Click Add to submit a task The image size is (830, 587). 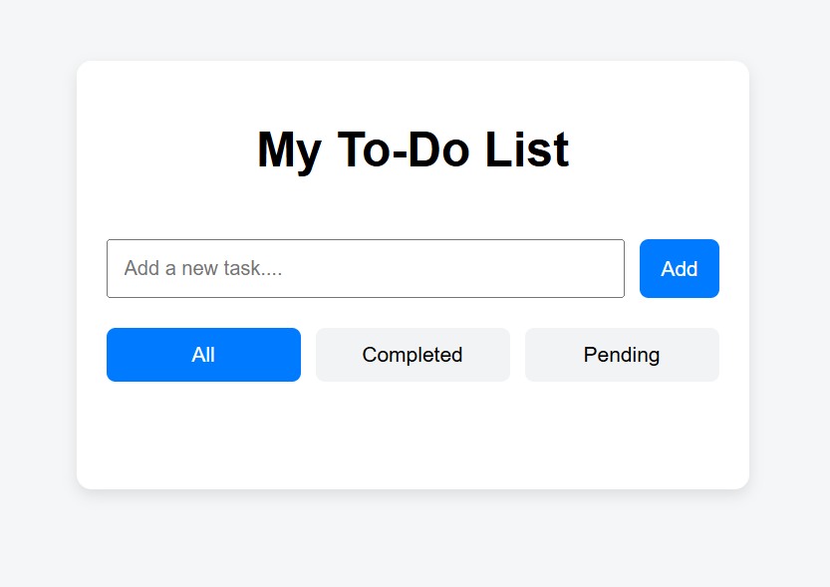(679, 268)
